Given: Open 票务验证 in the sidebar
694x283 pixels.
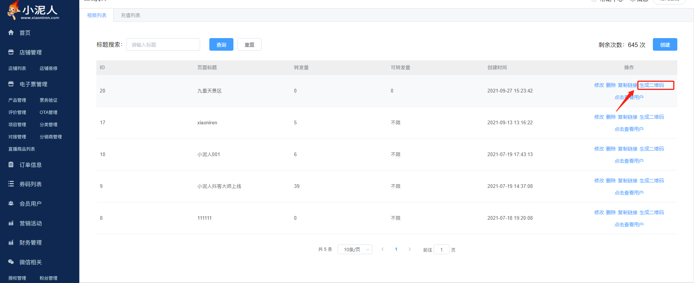Looking at the screenshot, I should (x=49, y=100).
